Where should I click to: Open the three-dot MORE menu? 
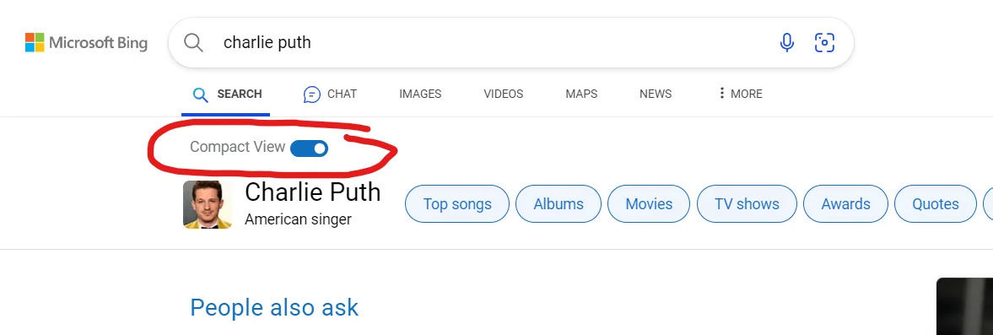point(739,94)
